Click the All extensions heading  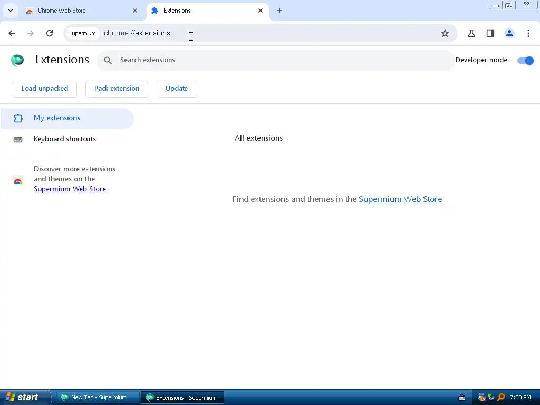[258, 138]
